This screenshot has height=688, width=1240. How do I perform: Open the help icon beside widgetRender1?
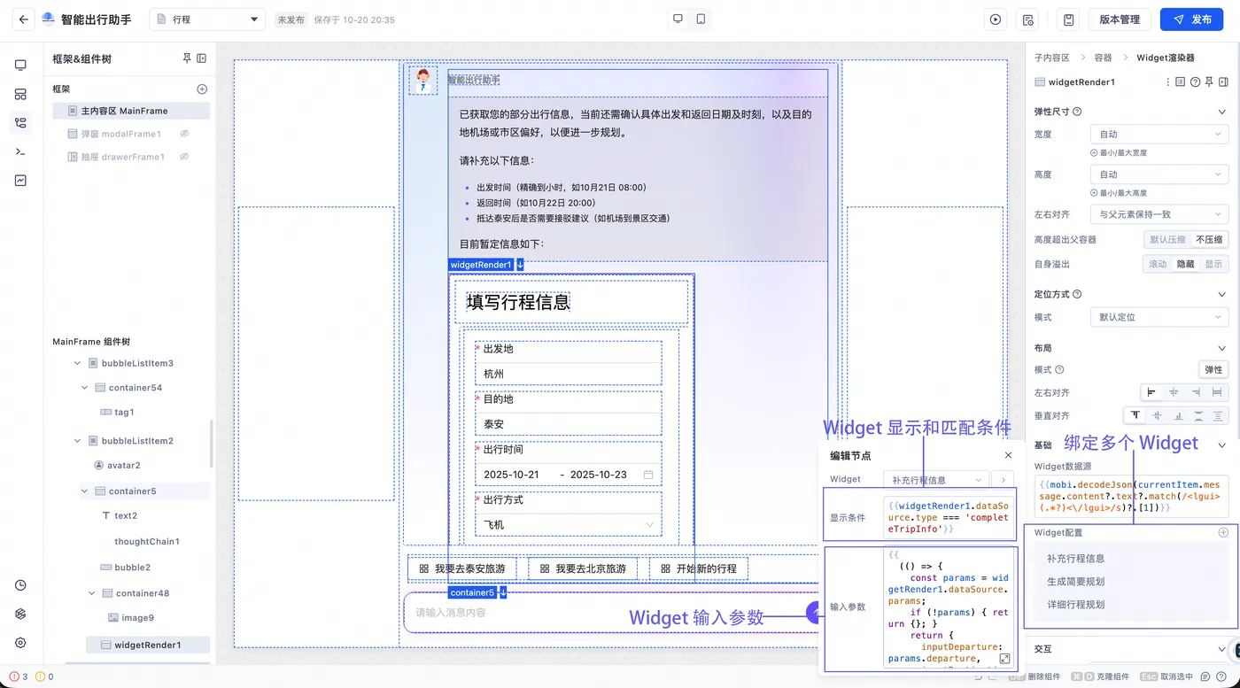coord(1195,82)
